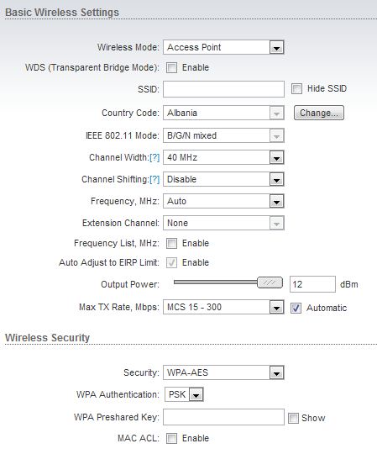Open the Channel Shifting dropdown
The width and height of the screenshot is (377, 454).
pyautogui.click(x=223, y=179)
